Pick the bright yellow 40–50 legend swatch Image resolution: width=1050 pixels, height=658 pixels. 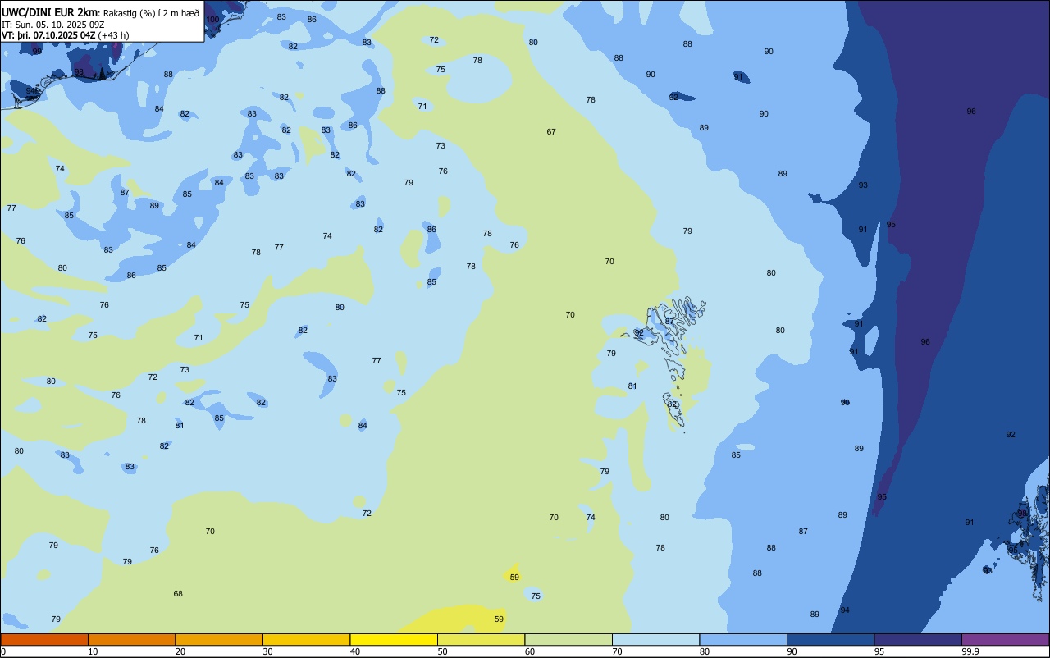click(x=394, y=639)
